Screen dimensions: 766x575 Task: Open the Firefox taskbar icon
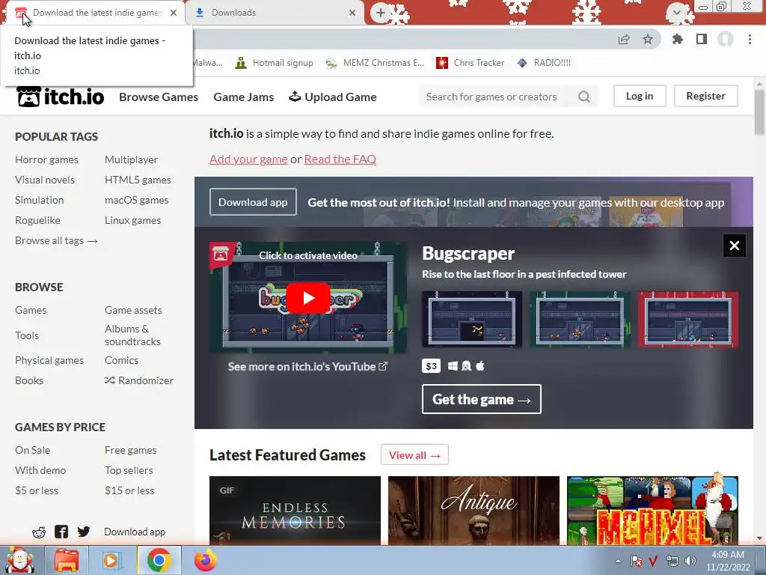click(205, 560)
